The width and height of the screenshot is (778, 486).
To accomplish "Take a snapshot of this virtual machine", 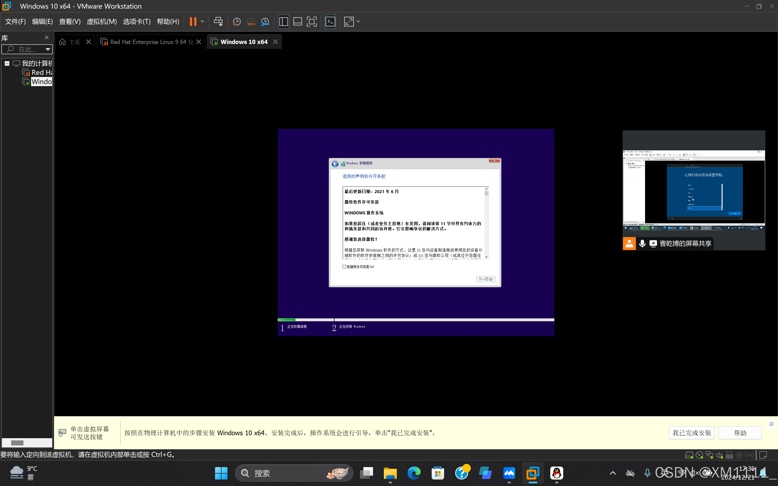I will point(237,22).
